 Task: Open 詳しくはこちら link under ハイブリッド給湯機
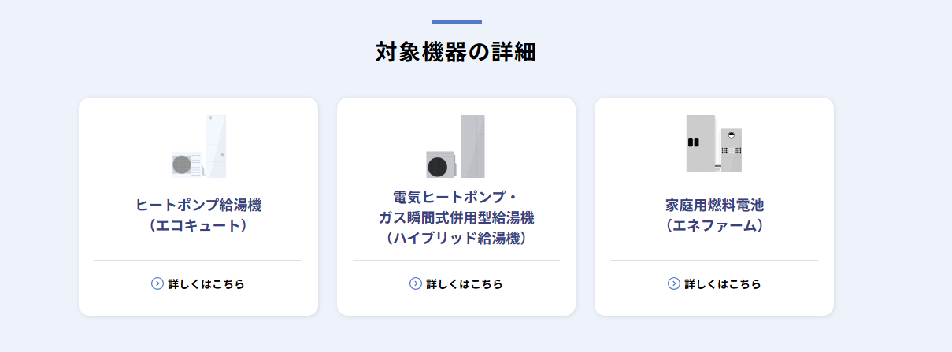[456, 283]
